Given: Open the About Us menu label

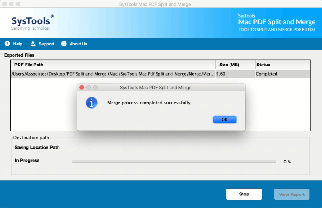Looking at the screenshot, I should point(79,44).
